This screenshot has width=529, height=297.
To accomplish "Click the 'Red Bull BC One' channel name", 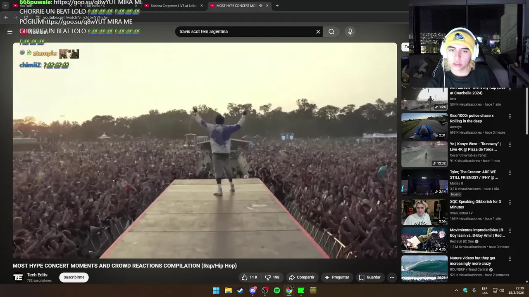I will pos(462,241).
